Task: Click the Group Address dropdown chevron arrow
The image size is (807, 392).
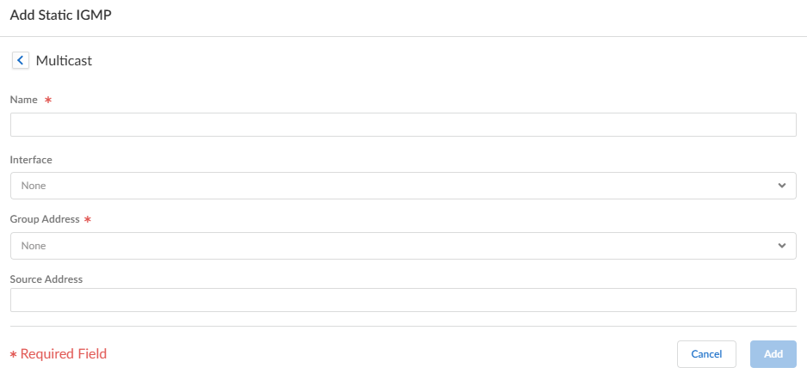Action: [x=781, y=246]
